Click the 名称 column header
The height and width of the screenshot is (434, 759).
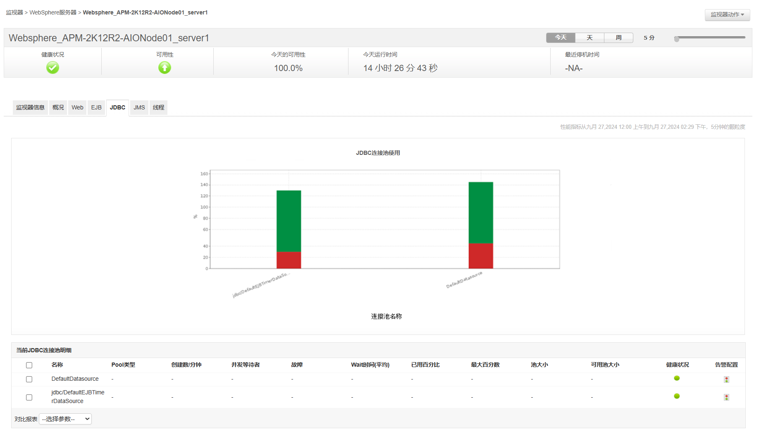[x=57, y=365]
